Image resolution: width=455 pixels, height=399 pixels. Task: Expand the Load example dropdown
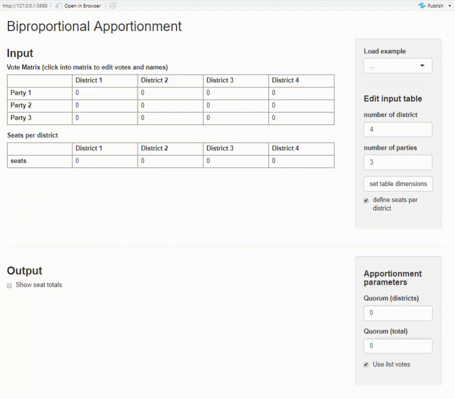398,66
